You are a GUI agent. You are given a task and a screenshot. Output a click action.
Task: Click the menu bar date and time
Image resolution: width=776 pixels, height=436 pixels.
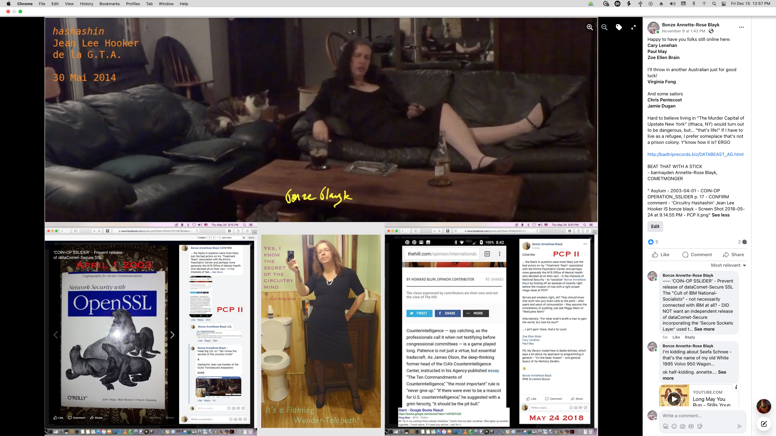click(x=750, y=4)
